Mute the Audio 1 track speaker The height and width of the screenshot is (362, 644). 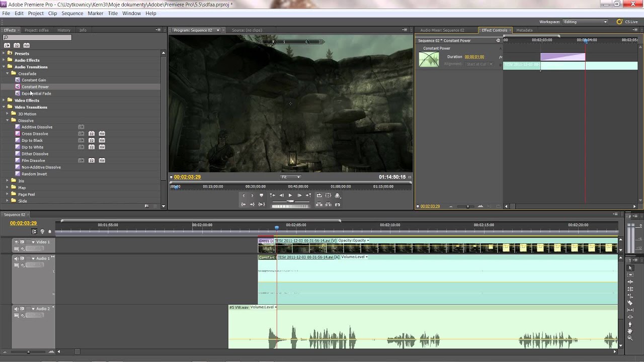[17, 258]
